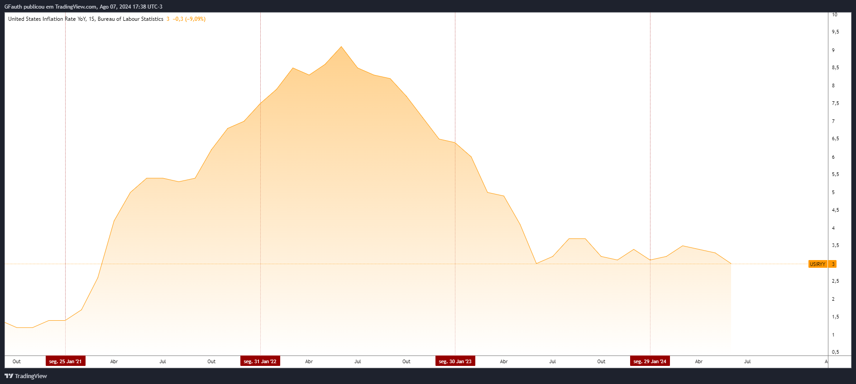Screen dimensions: 856x384
Task: Click the TradingView logo in the footer
Action: (x=26, y=376)
